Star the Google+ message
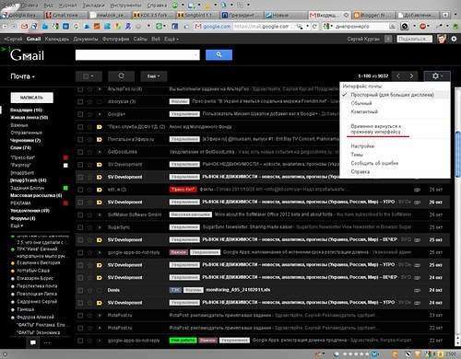Image resolution: width=461 pixels, height=359 pixels. coord(89,114)
